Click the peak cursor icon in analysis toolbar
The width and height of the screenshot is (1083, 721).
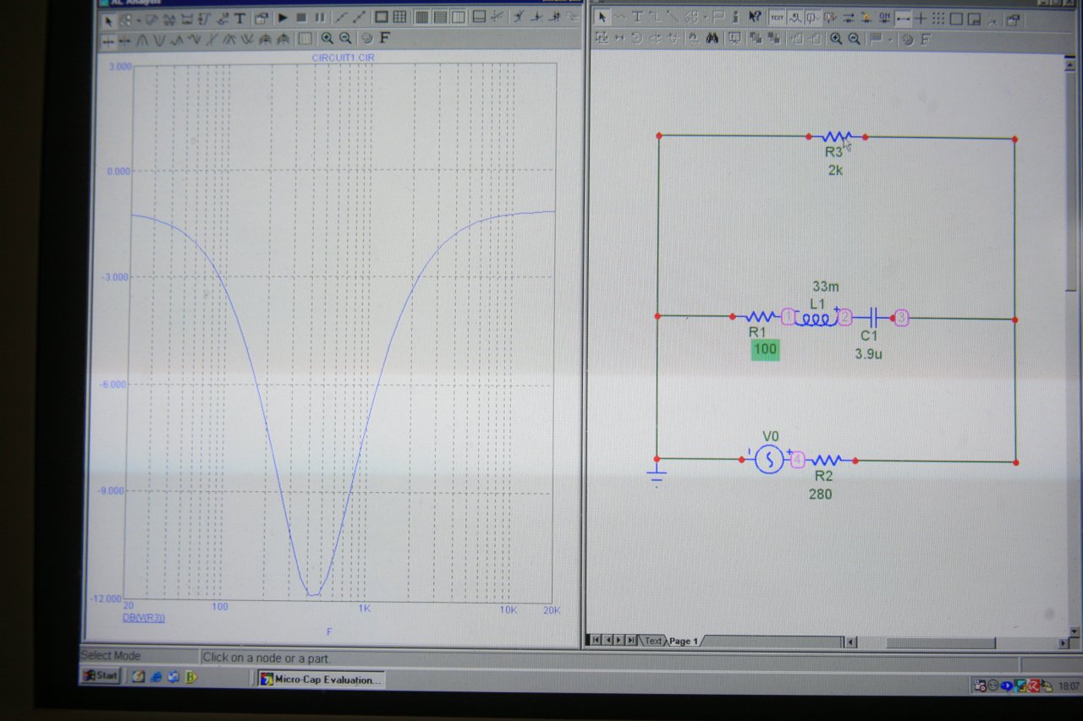click(x=142, y=40)
